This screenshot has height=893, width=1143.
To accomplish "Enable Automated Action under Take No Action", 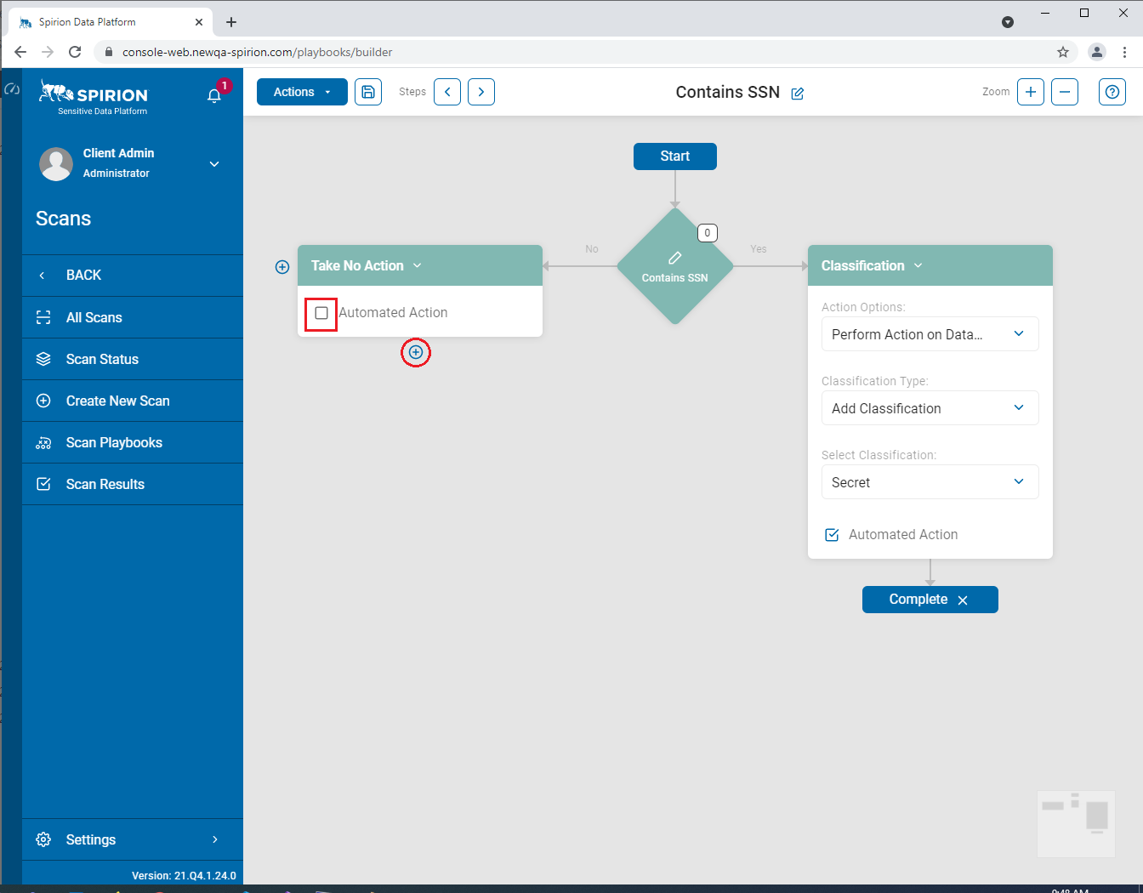I will tap(321, 313).
